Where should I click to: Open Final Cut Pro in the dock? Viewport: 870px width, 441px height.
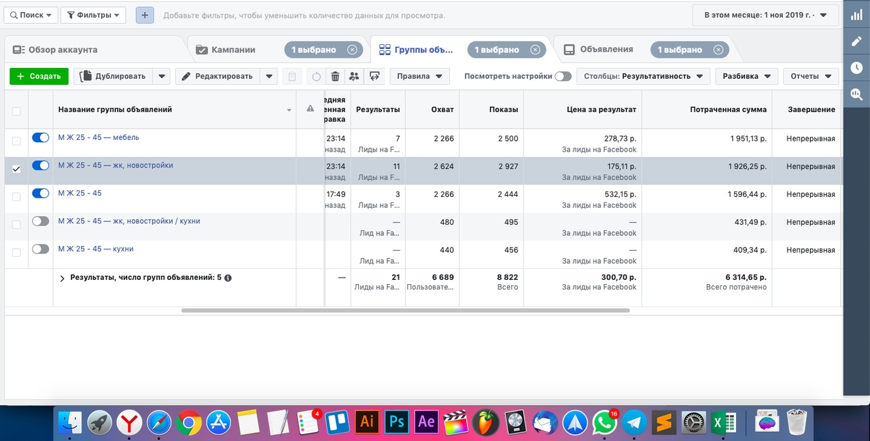[457, 423]
